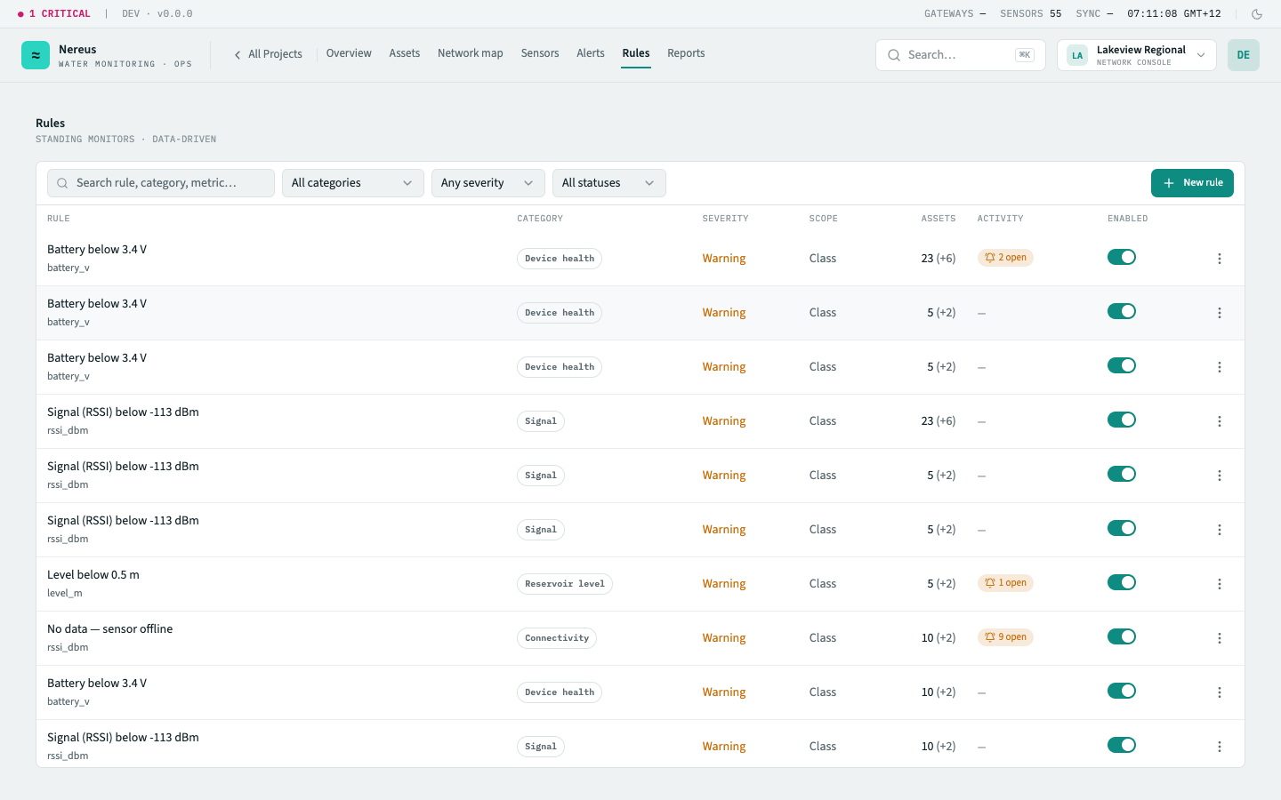Click the GATEWAYS status entry
The image size is (1281, 800).
click(955, 14)
